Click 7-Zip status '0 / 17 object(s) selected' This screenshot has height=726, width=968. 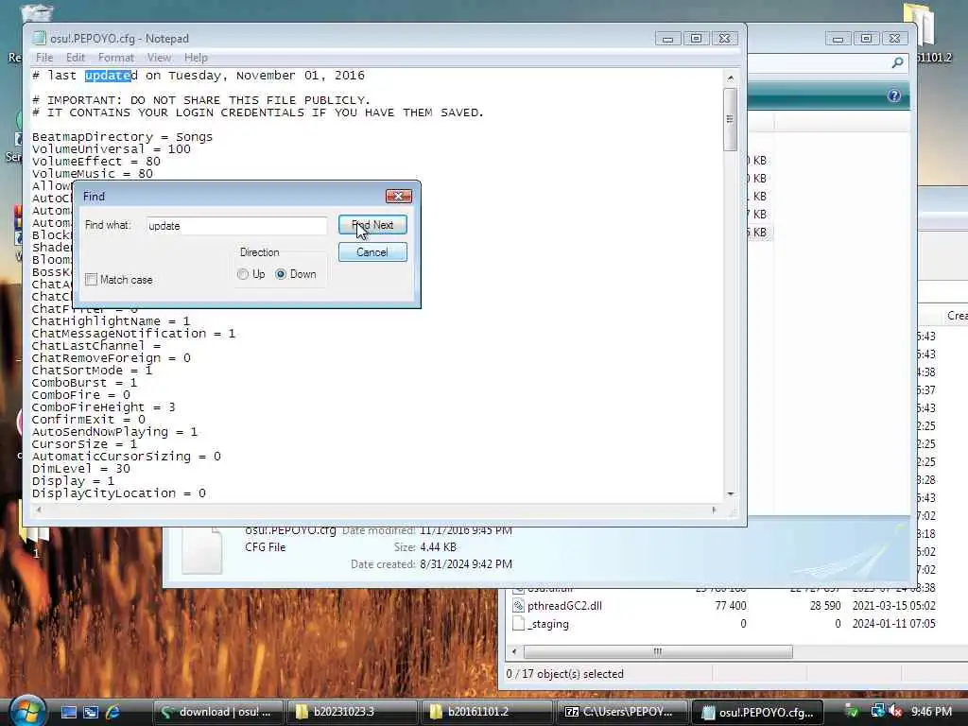click(565, 674)
